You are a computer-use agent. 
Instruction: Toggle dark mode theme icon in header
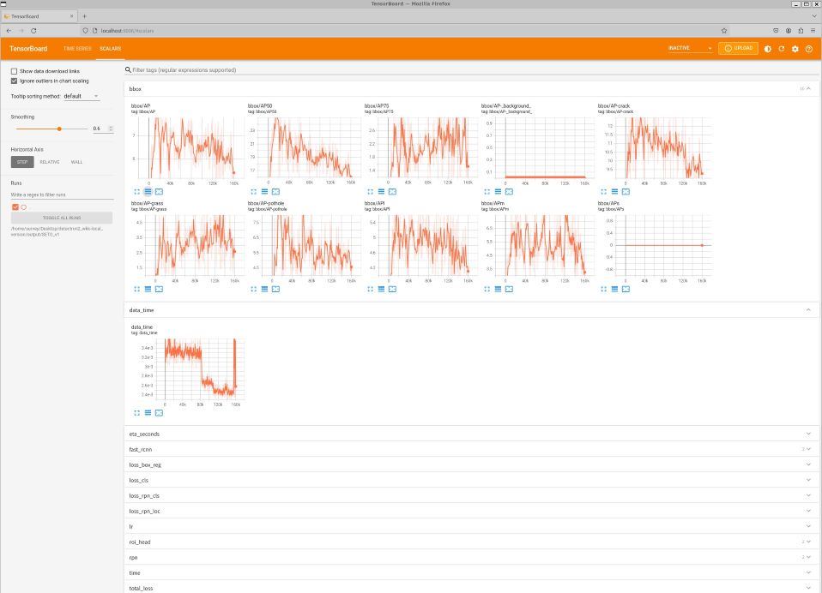(x=768, y=49)
